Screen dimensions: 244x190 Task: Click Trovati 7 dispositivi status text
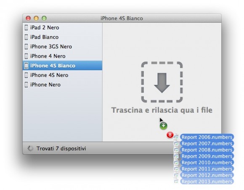pyautogui.click(x=61, y=148)
